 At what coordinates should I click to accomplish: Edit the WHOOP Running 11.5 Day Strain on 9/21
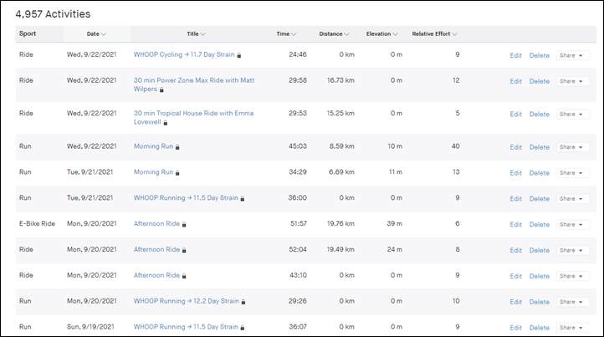point(516,199)
